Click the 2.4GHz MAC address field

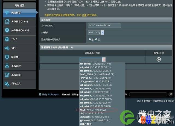click(104, 25)
